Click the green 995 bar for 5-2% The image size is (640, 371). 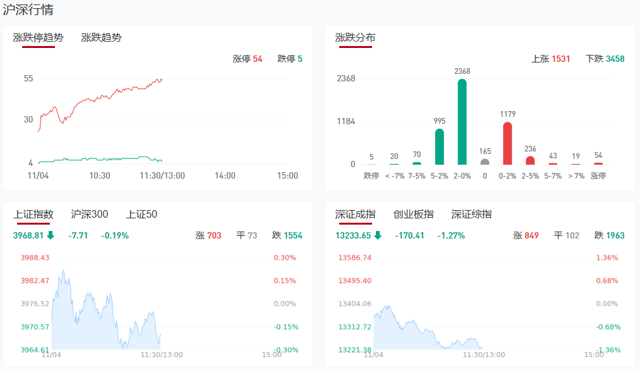click(x=439, y=146)
